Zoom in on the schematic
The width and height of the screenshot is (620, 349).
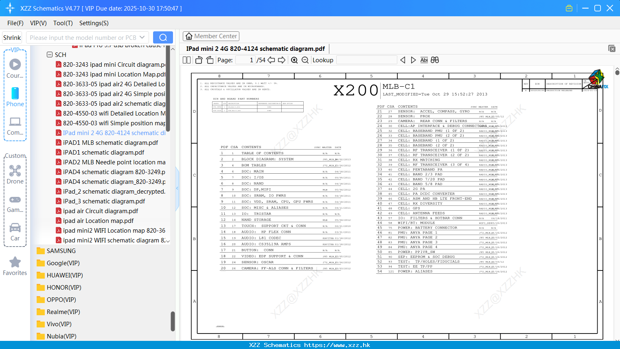coord(294,60)
